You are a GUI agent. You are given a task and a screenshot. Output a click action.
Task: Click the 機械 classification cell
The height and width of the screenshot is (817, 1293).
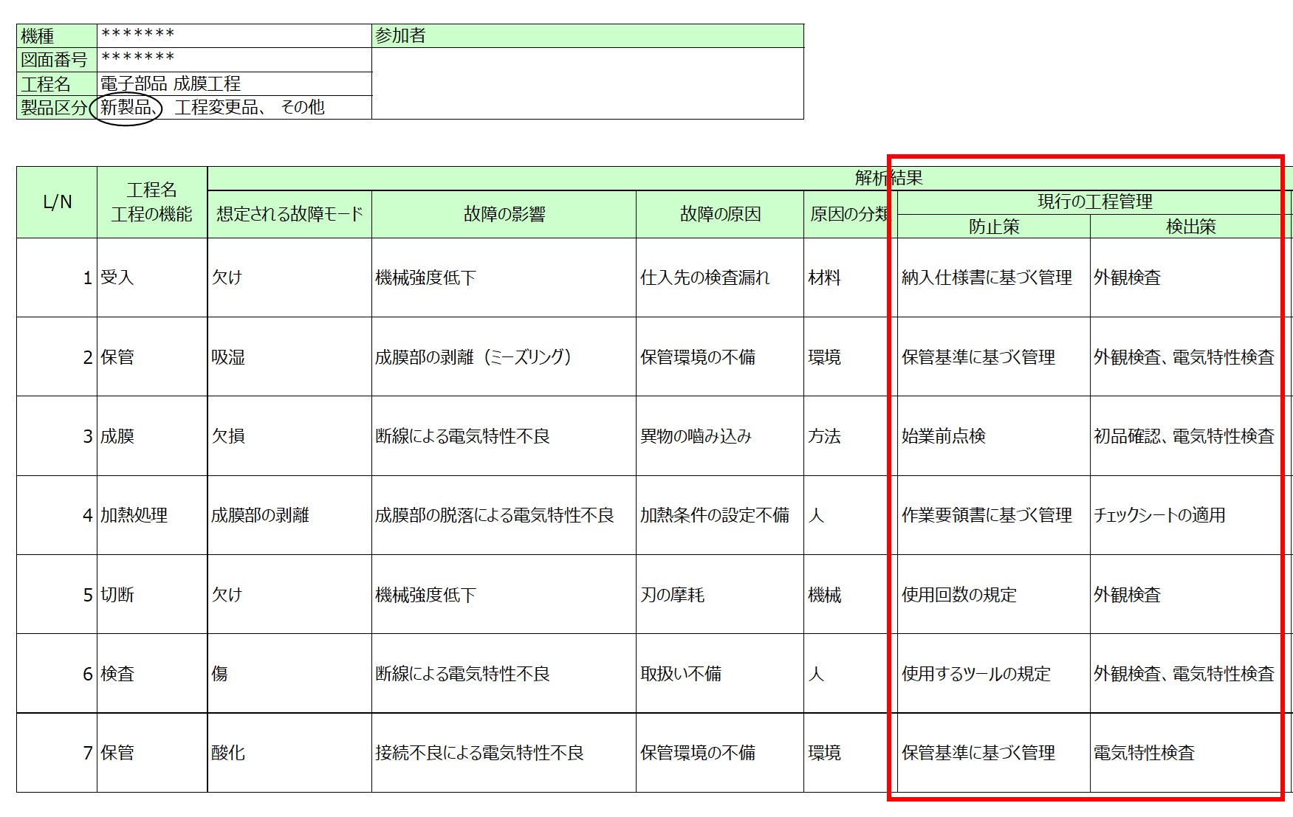coord(851,595)
